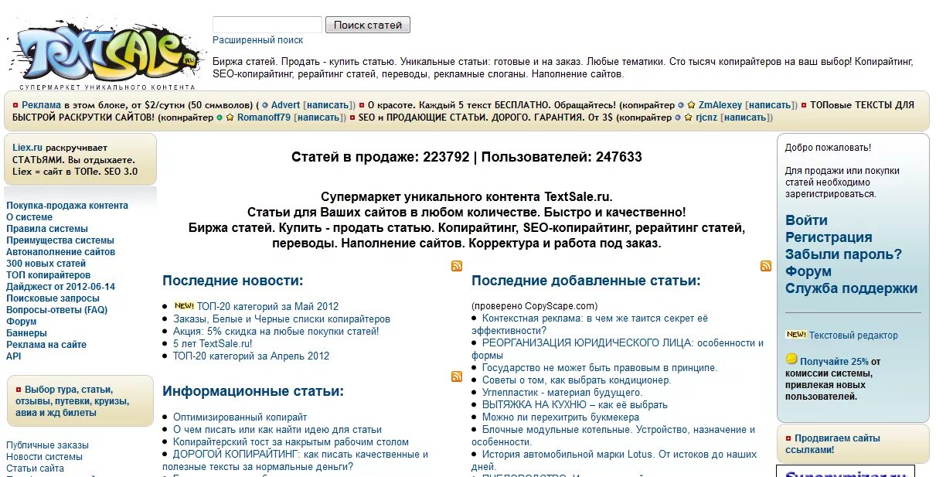Open the Liex.ru advertisement link
Viewport: 936px width, 477px height.
(x=27, y=148)
